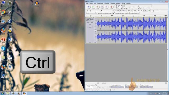
Task: Open the Файл (File) menu
Action: coord(87,3)
